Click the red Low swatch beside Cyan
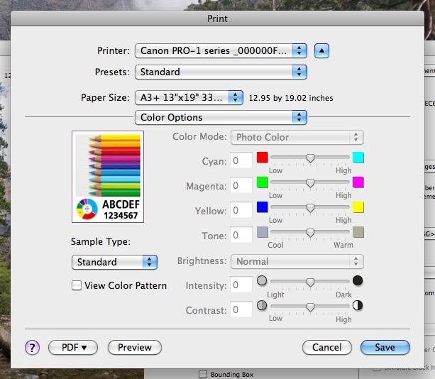435x379 pixels. point(263,158)
